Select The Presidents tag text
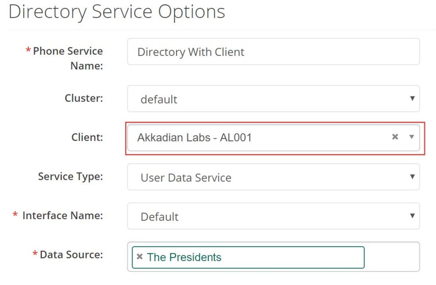Viewport: 436px width, 285px height. click(x=184, y=258)
